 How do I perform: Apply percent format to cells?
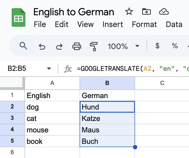click(x=175, y=46)
